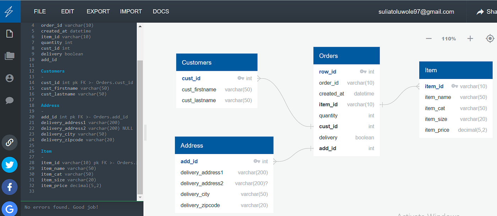497x216 pixels.
Task: Open the chat bubble icon in sidebar
Action: (10, 101)
